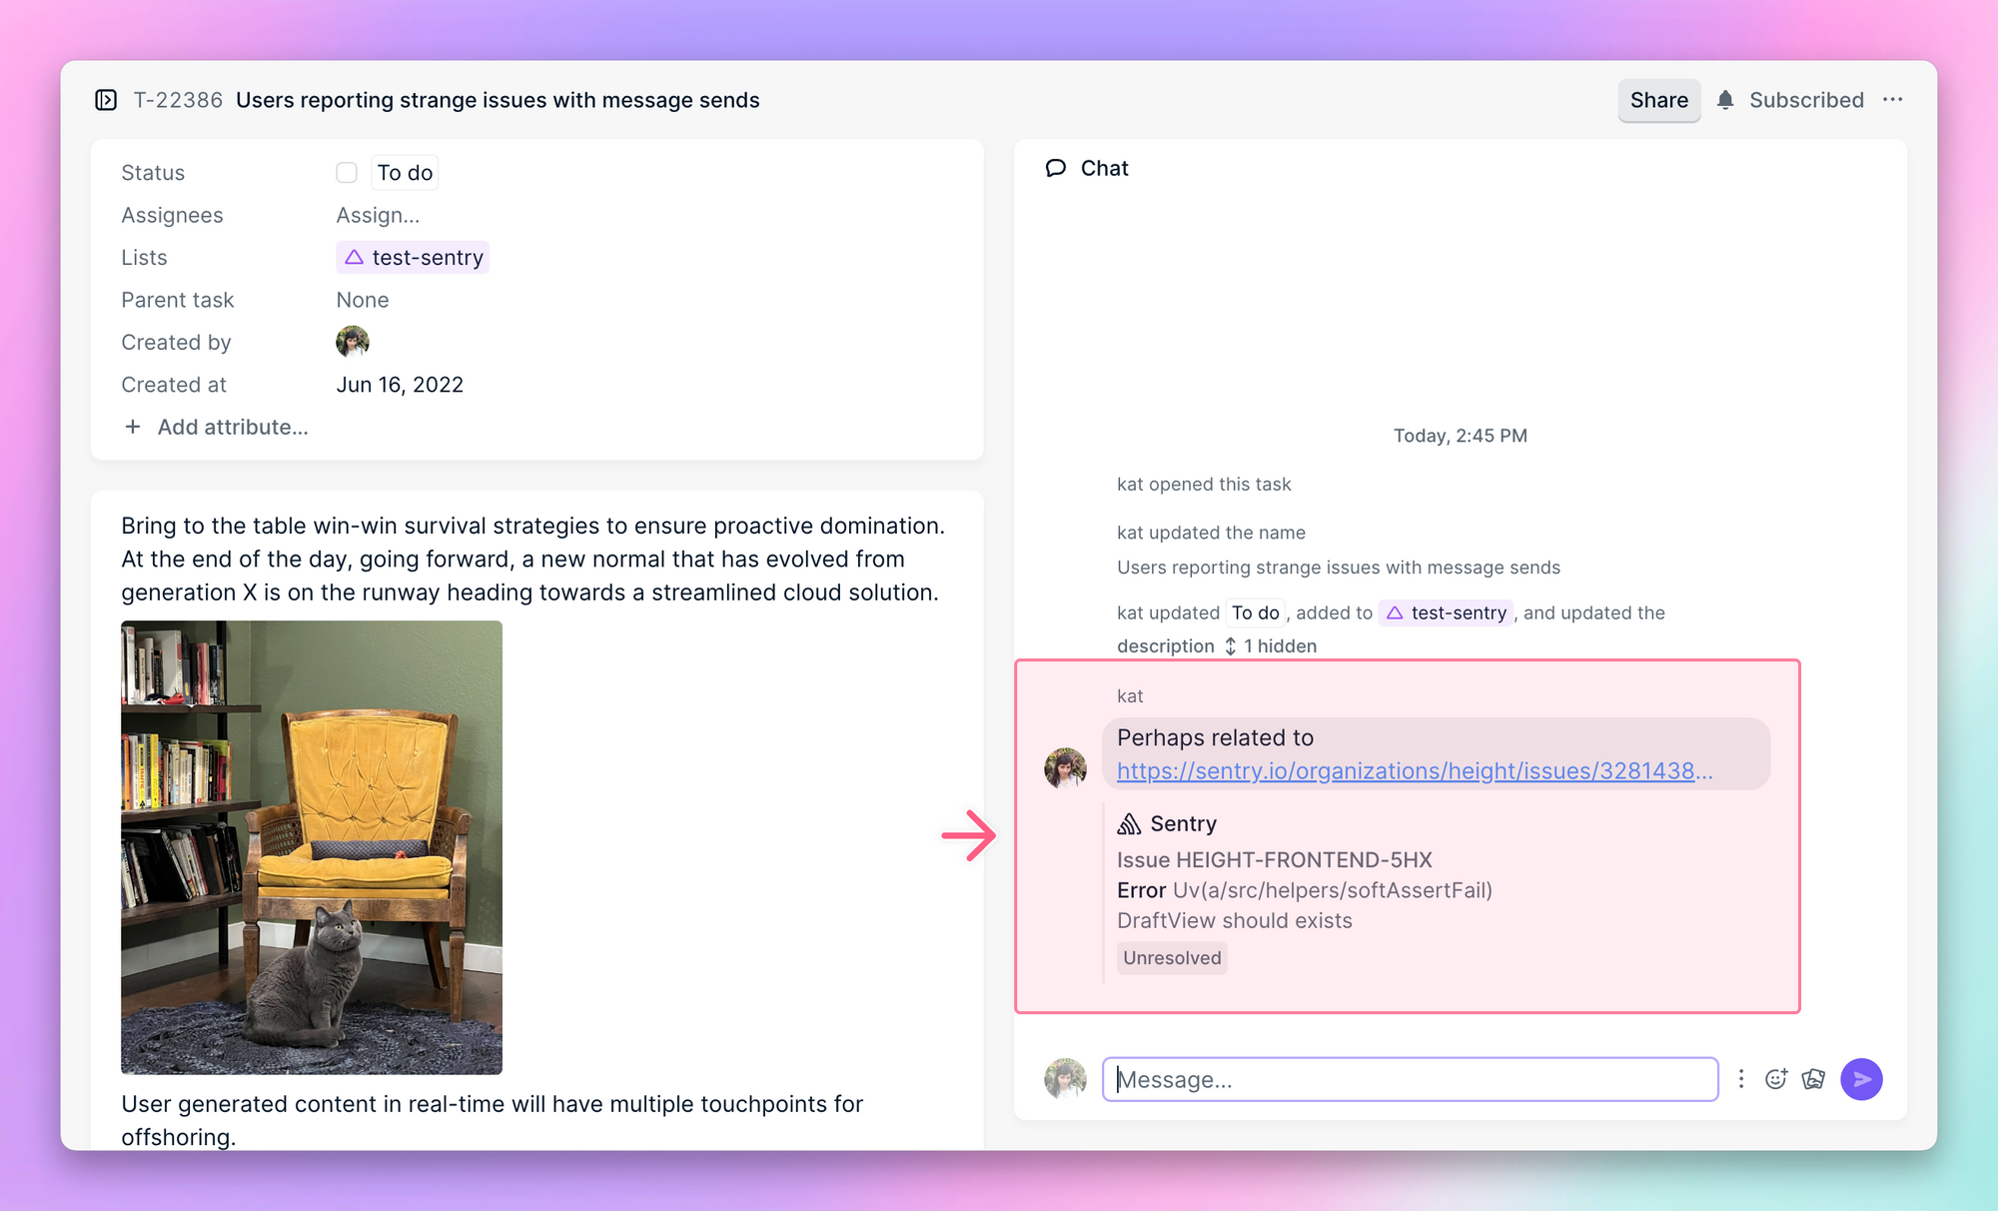Click the Share button
This screenshot has height=1211, width=1998.
(x=1658, y=100)
